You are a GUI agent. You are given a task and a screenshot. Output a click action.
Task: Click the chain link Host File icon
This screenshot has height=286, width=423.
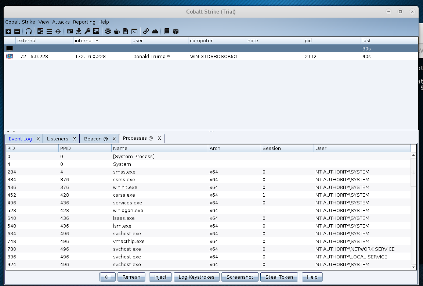(146, 31)
